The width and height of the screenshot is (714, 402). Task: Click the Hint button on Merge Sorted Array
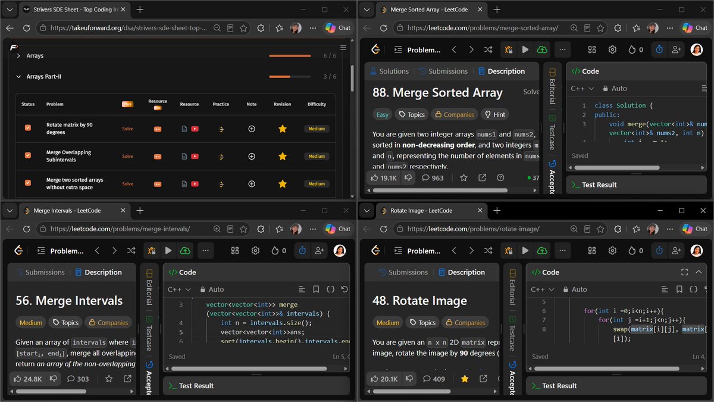(495, 114)
